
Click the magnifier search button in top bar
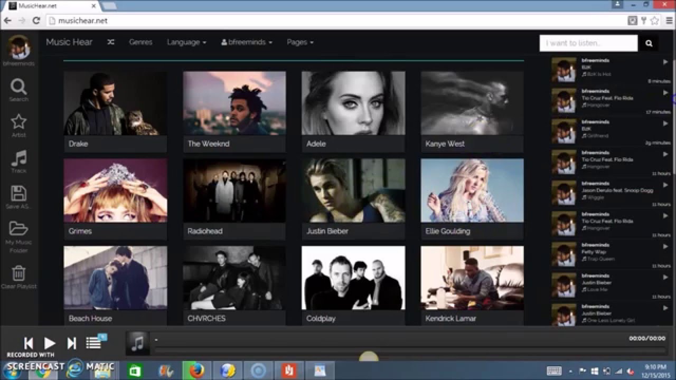point(649,43)
